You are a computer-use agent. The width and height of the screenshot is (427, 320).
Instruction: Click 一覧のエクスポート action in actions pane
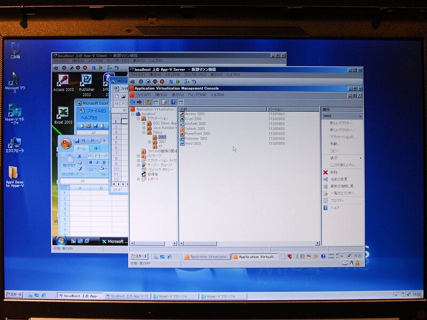(343, 193)
